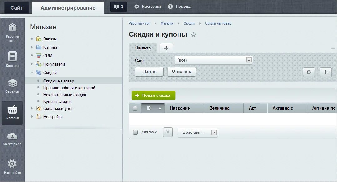Go to Магазин breadcrumb link
This screenshot has height=182, width=337.
click(167, 23)
